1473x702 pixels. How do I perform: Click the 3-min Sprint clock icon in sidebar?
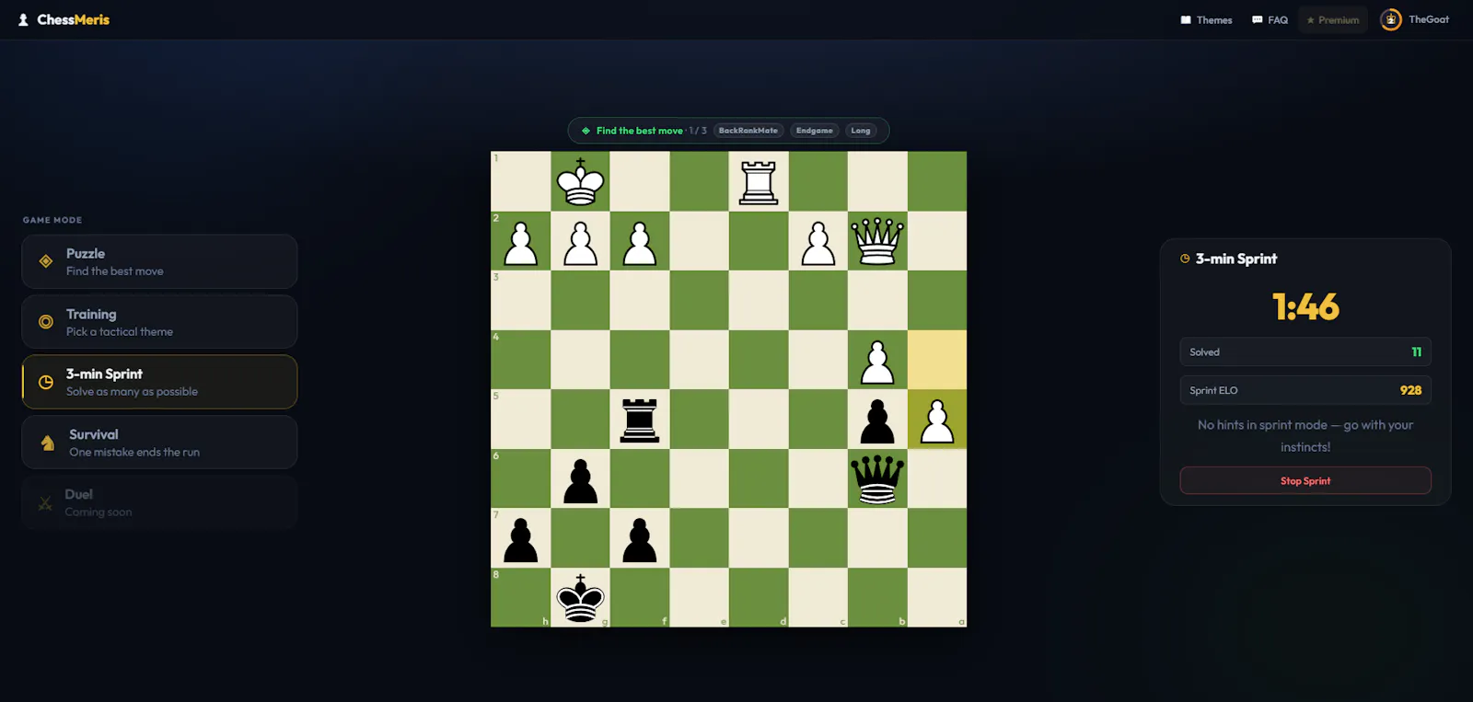point(45,382)
